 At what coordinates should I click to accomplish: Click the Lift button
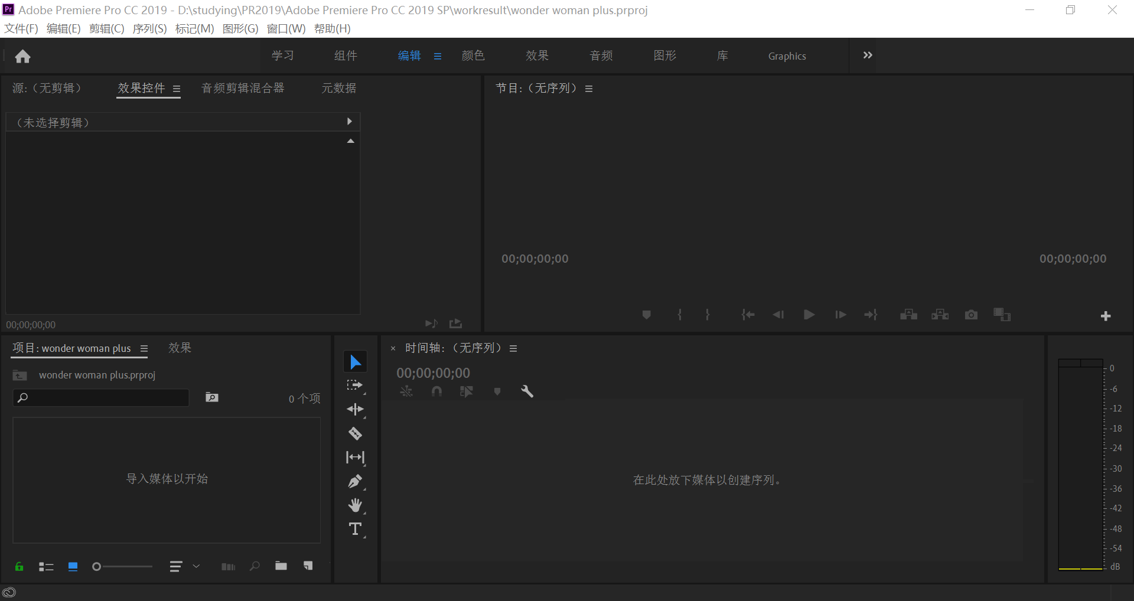coord(908,315)
